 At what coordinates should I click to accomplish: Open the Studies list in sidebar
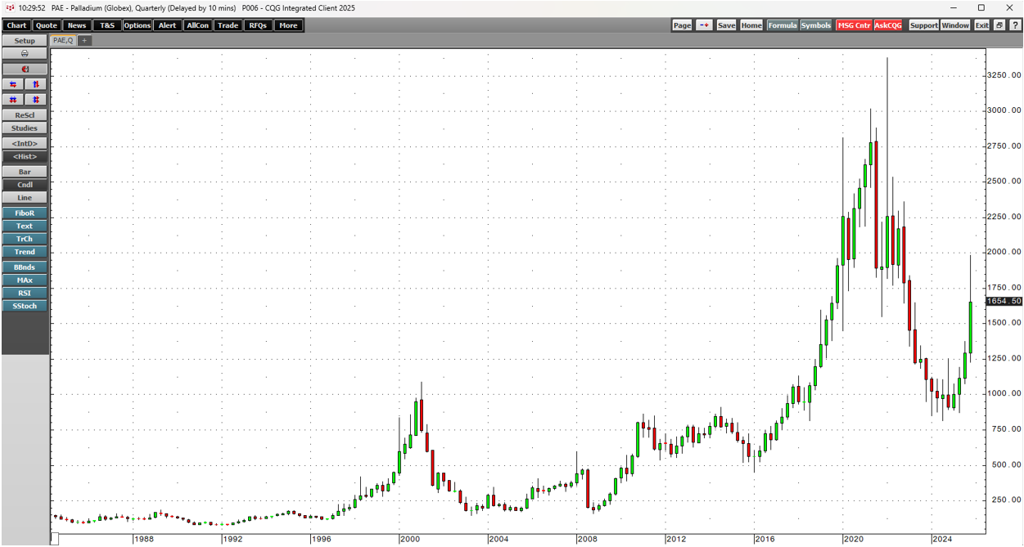tap(25, 128)
